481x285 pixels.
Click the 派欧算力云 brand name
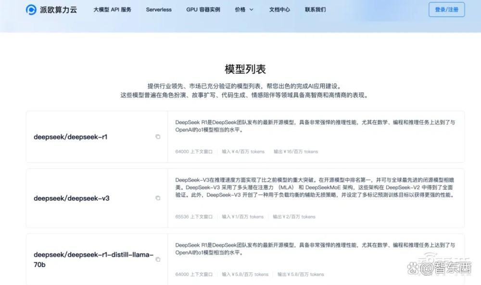[x=58, y=10]
